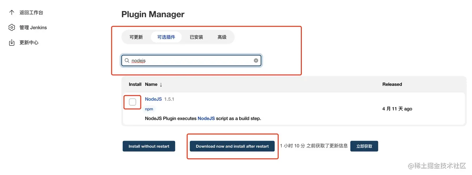
Task: Click the gear icon for 管理 Jenkins
Action: [12, 28]
